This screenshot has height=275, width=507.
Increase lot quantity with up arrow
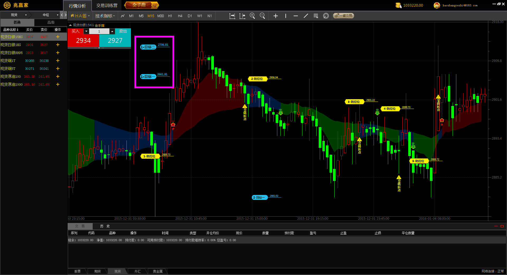point(112,31)
